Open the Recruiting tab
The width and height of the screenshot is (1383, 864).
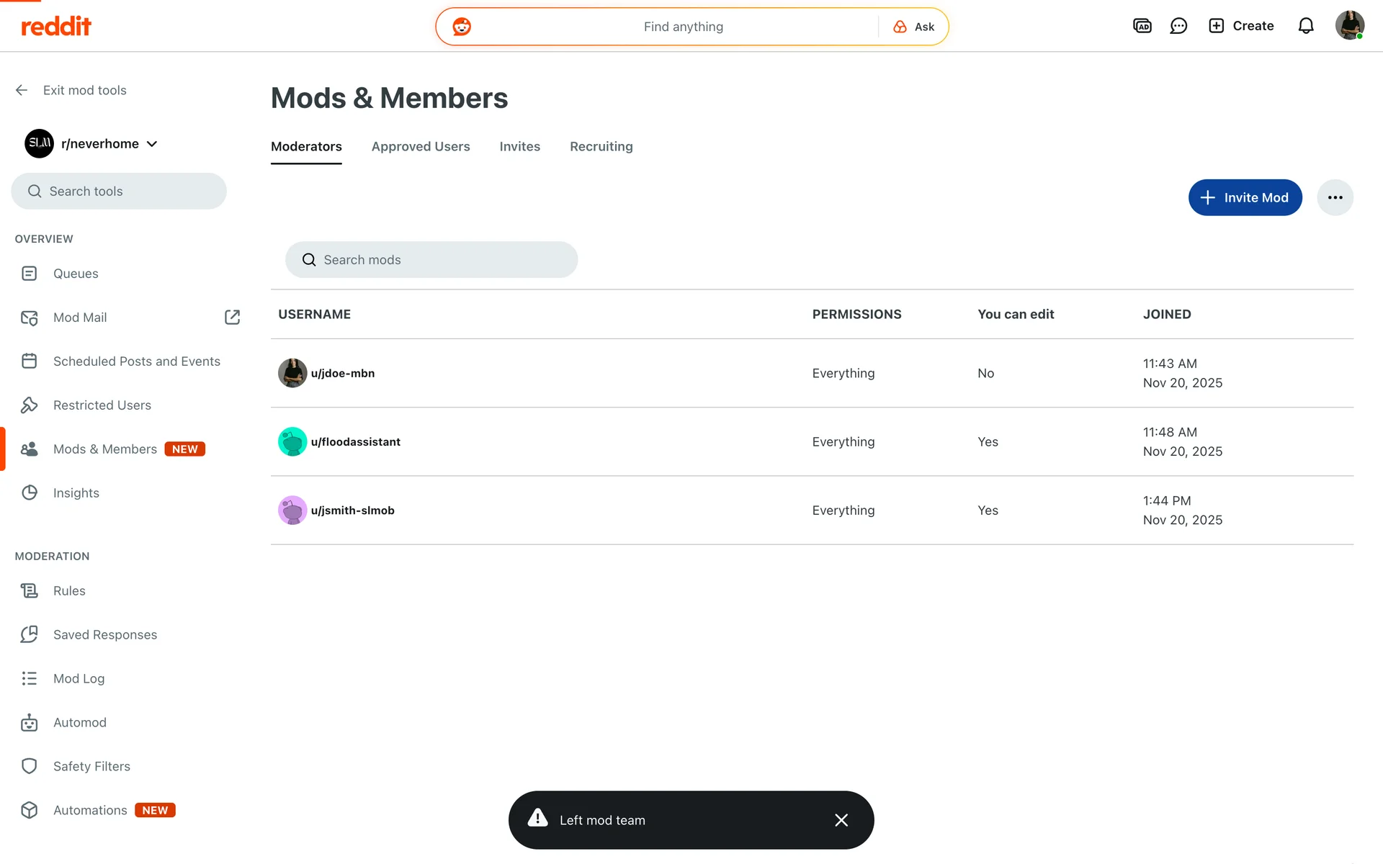click(601, 146)
